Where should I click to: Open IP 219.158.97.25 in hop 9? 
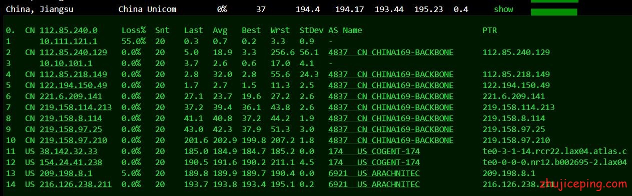pos(71,129)
